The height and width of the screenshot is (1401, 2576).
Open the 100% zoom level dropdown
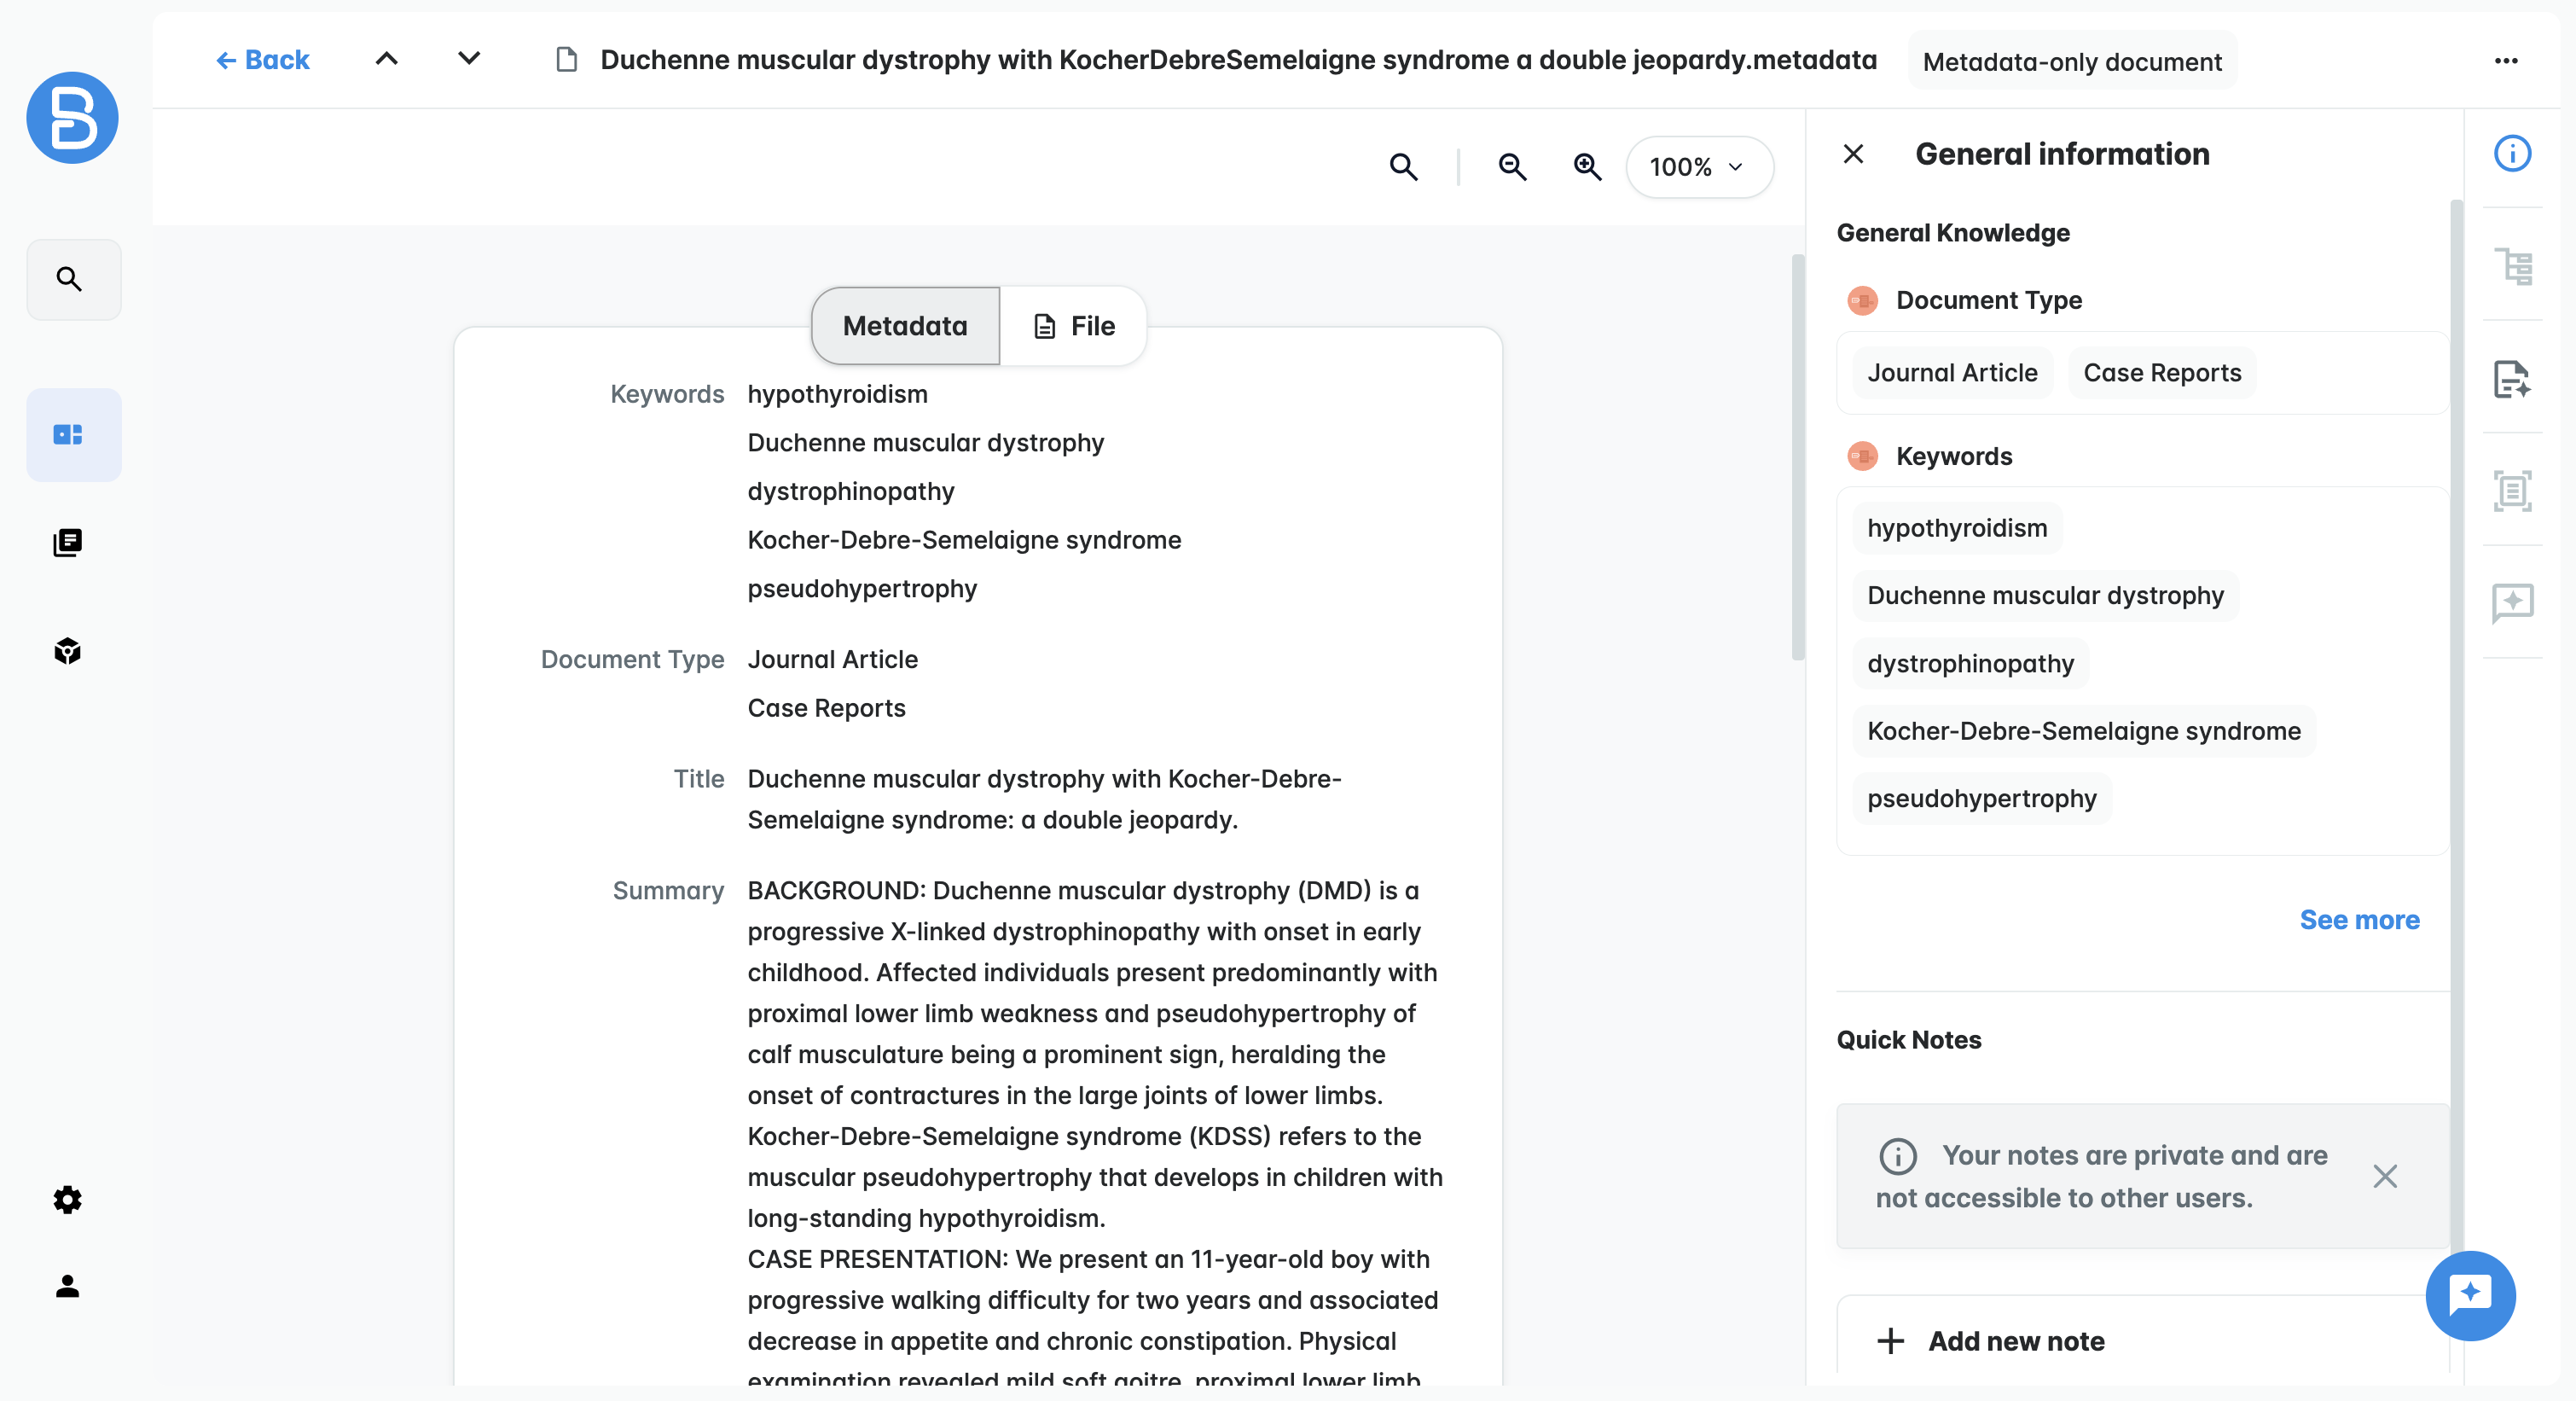1698,167
